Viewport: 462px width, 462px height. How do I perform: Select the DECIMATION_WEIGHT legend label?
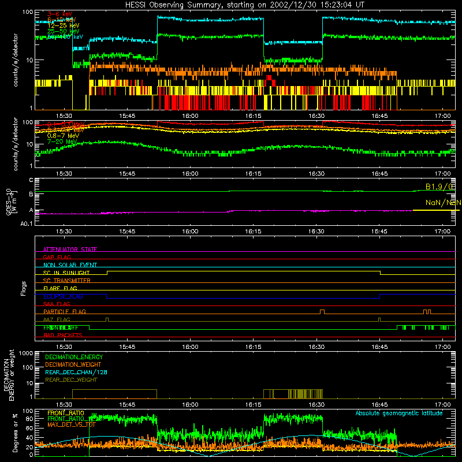73,364
